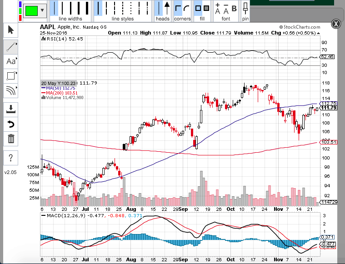This screenshot has height=264, width=345.
Task: Select rounded corners option
Action: click(x=186, y=8)
